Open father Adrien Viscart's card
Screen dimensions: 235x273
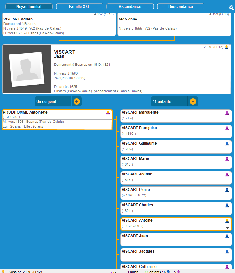click(59, 25)
